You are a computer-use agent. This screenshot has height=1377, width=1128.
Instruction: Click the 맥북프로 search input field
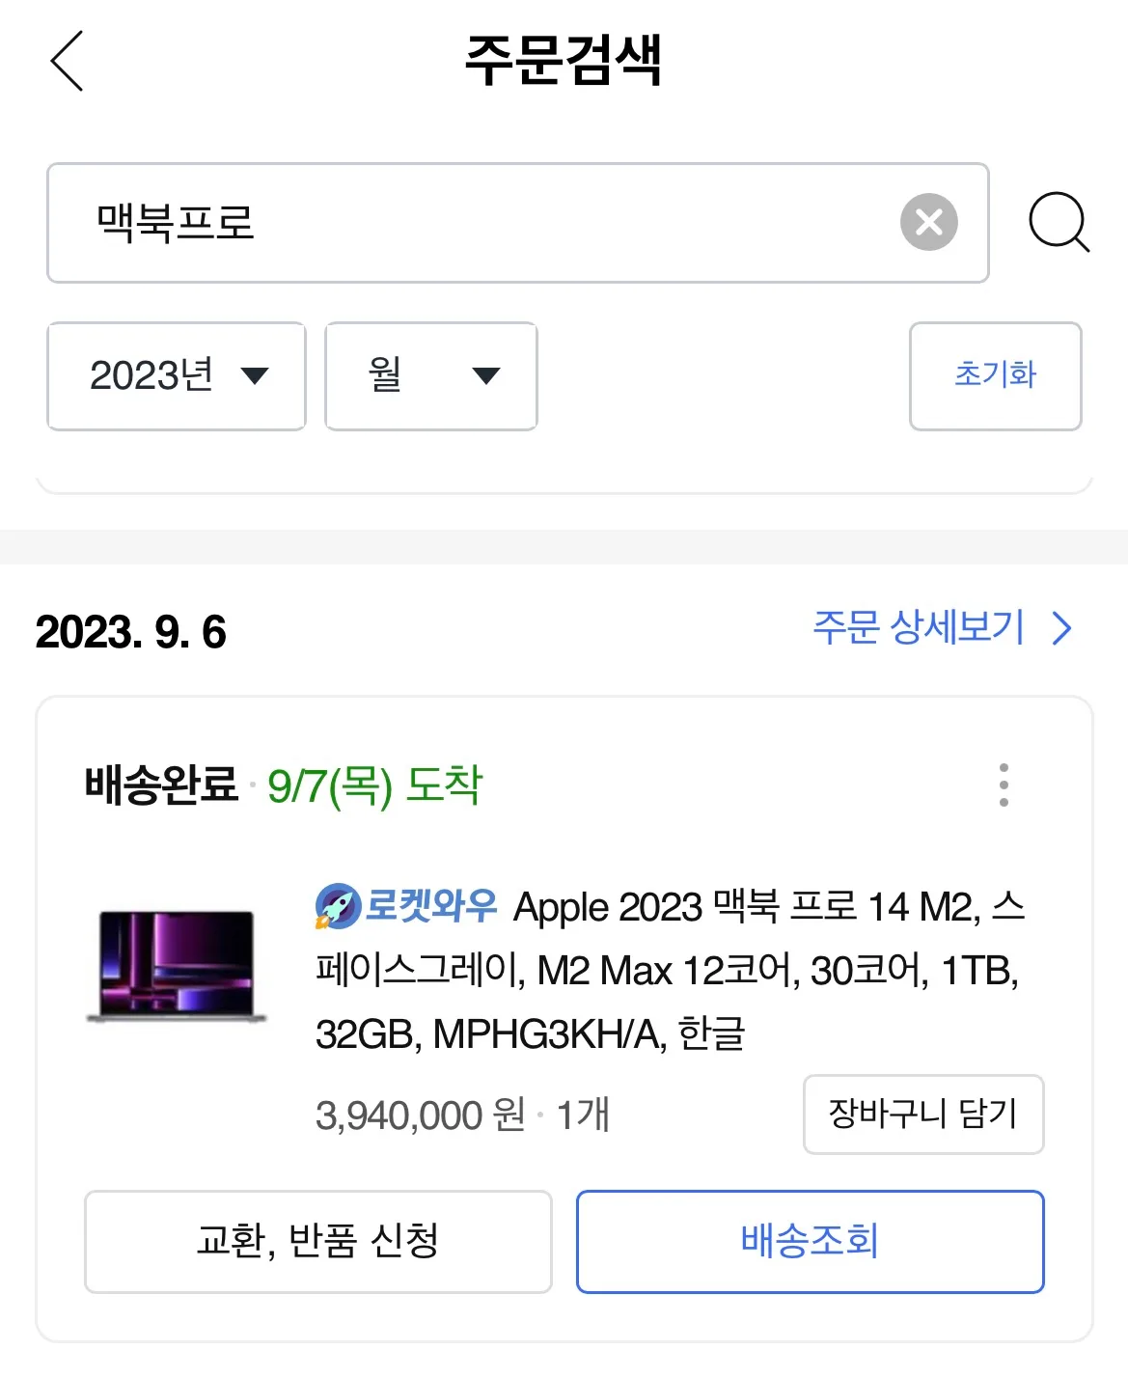click(518, 223)
